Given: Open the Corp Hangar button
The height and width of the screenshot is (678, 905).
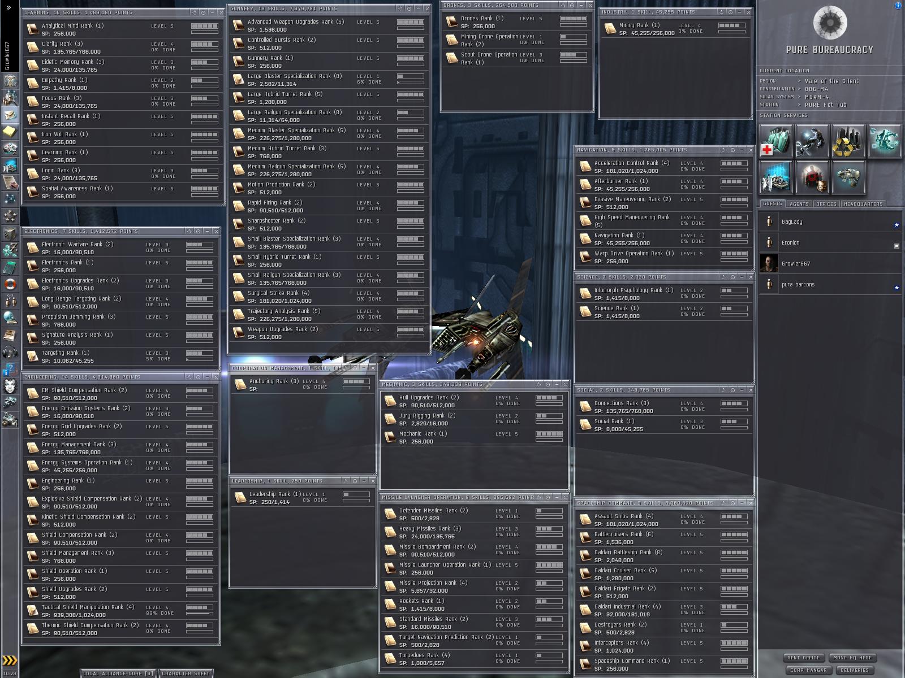Looking at the screenshot, I should (x=808, y=670).
